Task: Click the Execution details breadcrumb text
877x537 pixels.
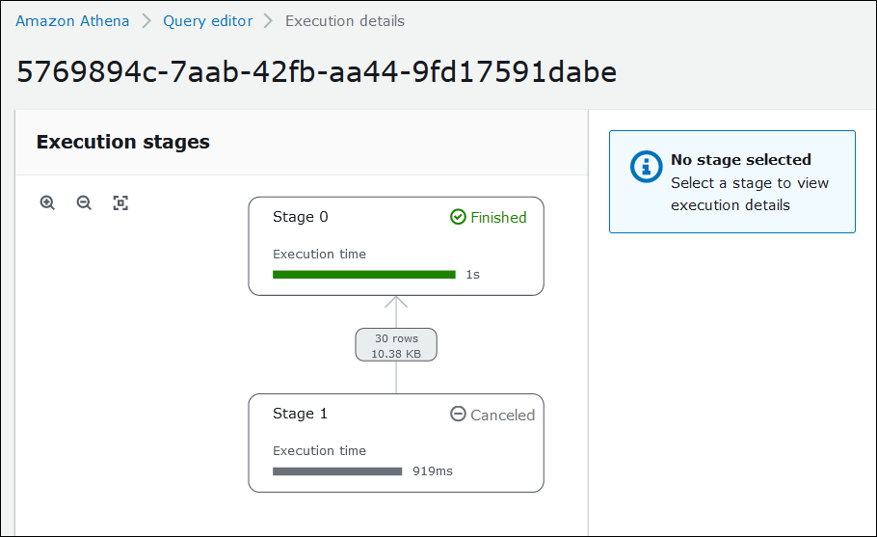Action: tap(345, 21)
